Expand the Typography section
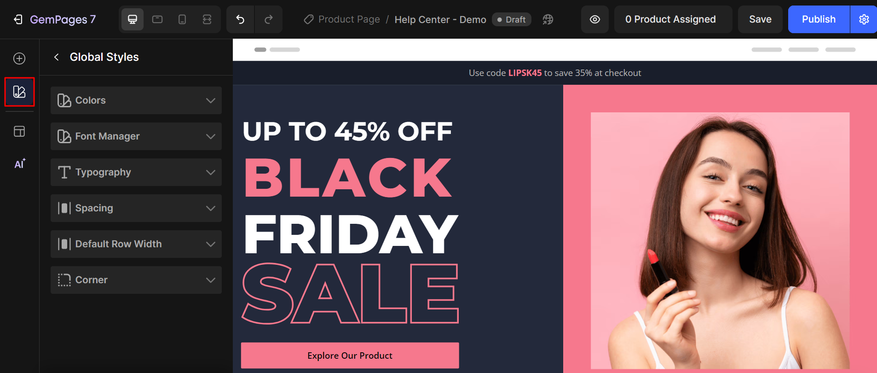Viewport: 877px width, 373px height. (136, 172)
